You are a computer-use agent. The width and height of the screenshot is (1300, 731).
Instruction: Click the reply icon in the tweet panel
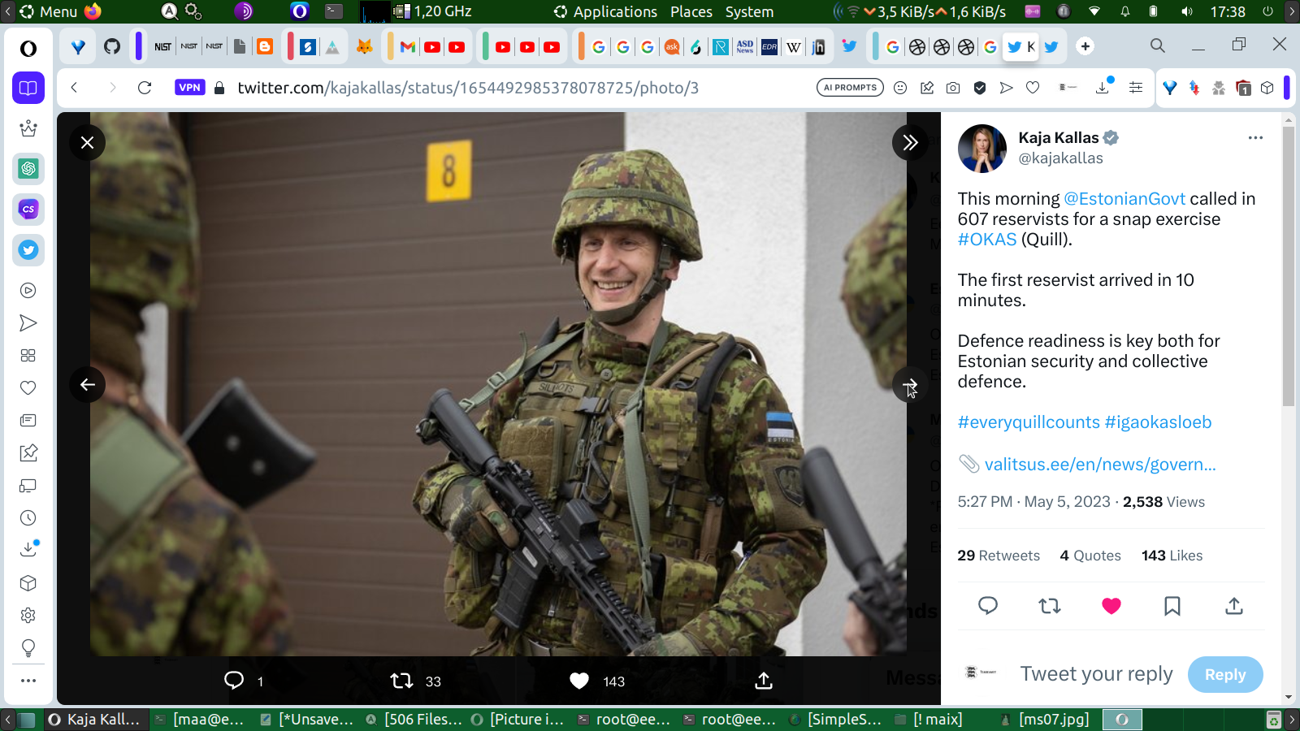[x=988, y=606]
